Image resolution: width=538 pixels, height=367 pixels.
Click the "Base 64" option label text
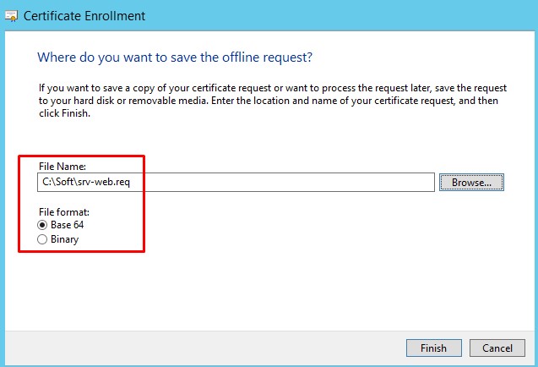[x=68, y=225]
